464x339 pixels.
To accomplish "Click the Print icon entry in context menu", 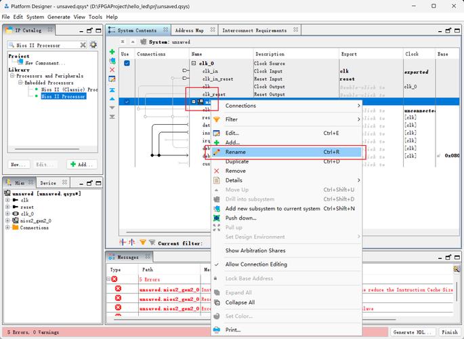I will point(217,330).
